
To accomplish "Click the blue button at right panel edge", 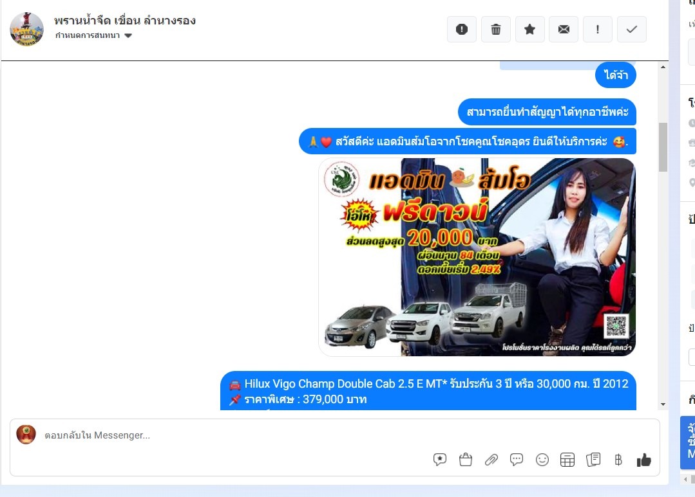I will [689, 442].
